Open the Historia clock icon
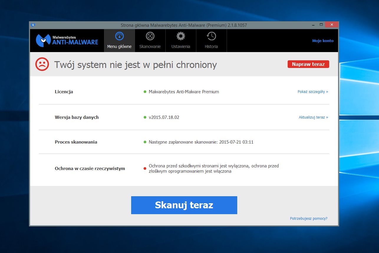 [x=211, y=36]
